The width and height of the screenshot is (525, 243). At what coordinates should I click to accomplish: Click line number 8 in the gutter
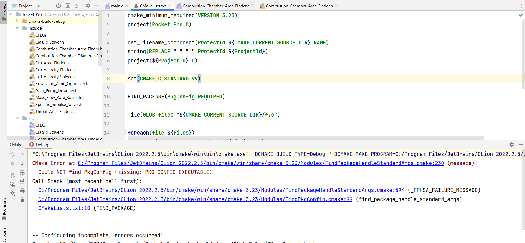(x=108, y=79)
